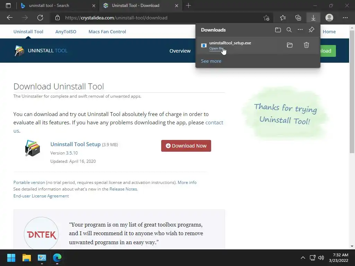The width and height of the screenshot is (355, 266).
Task: Toggle the Downloads toolbar icon
Action: 313,18
